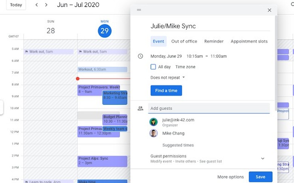Click the clock icon beside event date
294x183 pixels.
click(x=141, y=56)
